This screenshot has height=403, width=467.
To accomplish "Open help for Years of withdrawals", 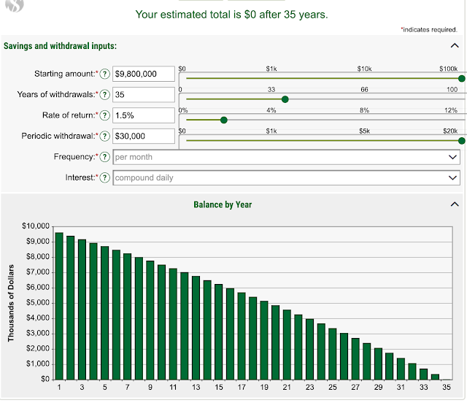I will [x=104, y=95].
